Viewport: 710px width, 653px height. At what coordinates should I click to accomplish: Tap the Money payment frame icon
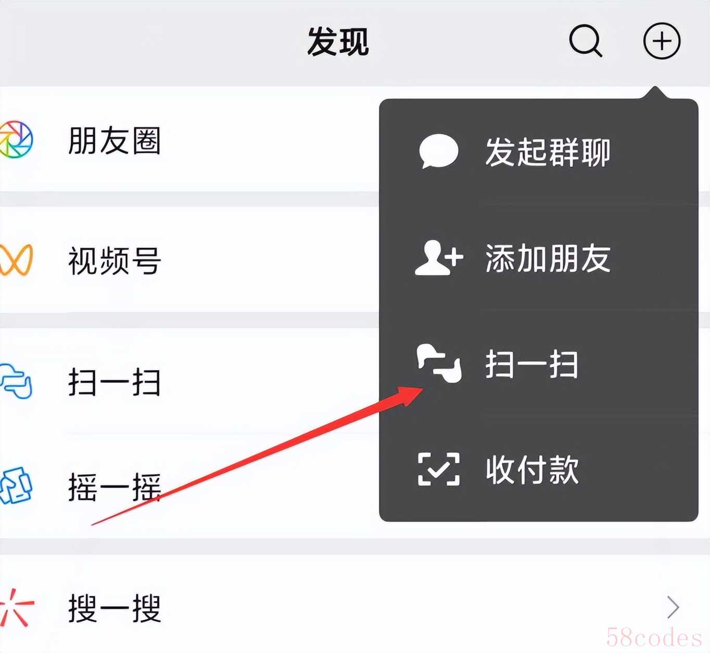tap(439, 469)
